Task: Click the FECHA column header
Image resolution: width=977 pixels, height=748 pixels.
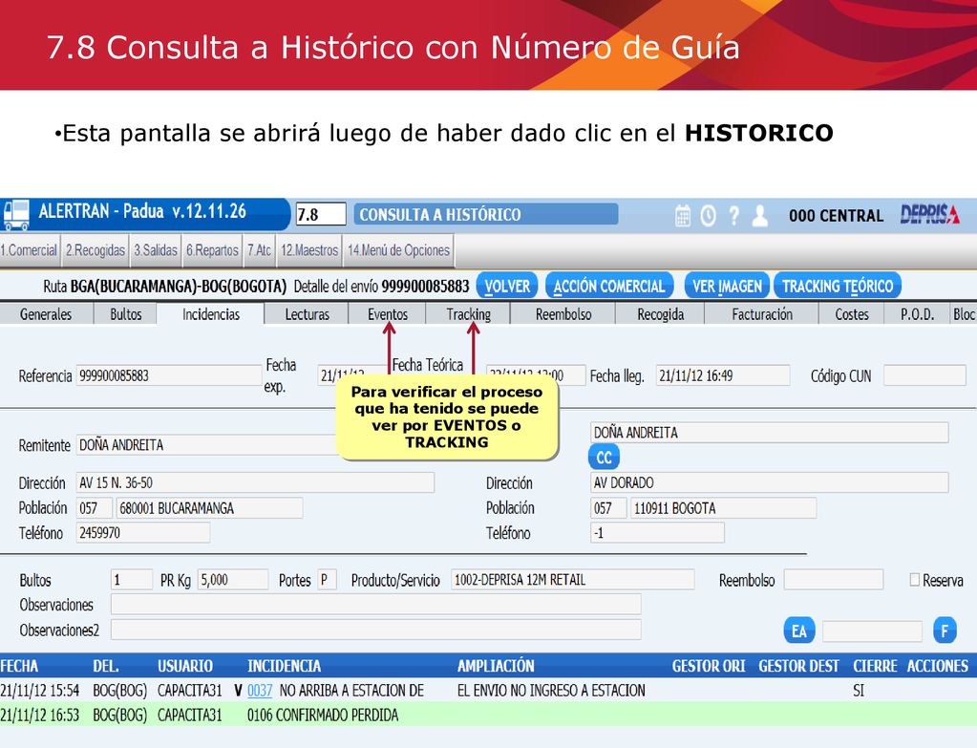Action: click(x=19, y=666)
